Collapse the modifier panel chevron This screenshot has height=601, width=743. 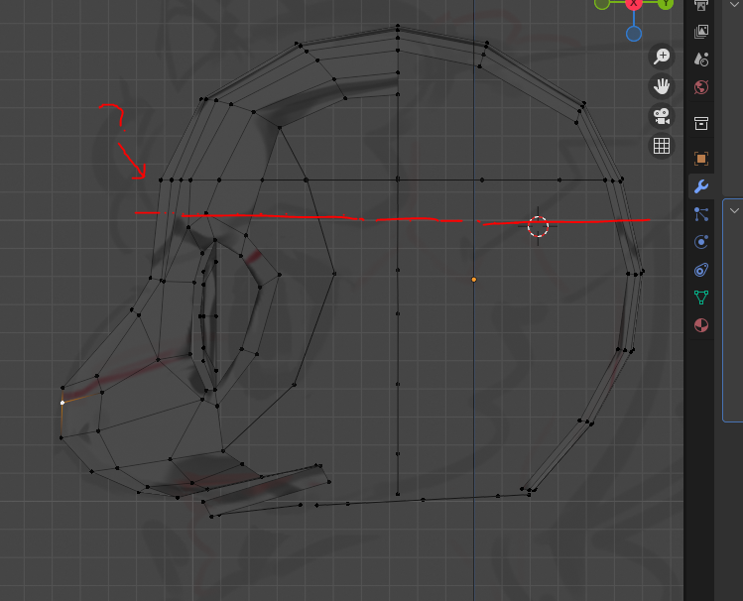(733, 209)
